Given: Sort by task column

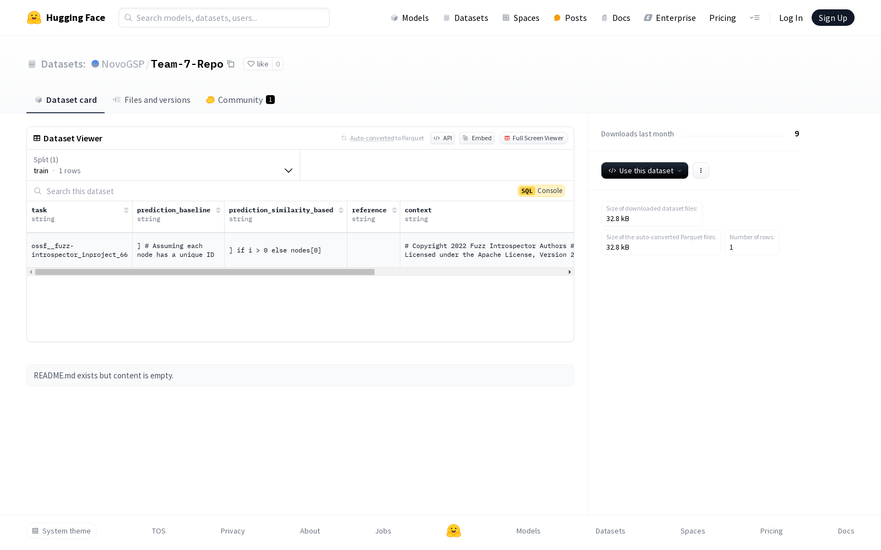Looking at the screenshot, I should 126,210.
